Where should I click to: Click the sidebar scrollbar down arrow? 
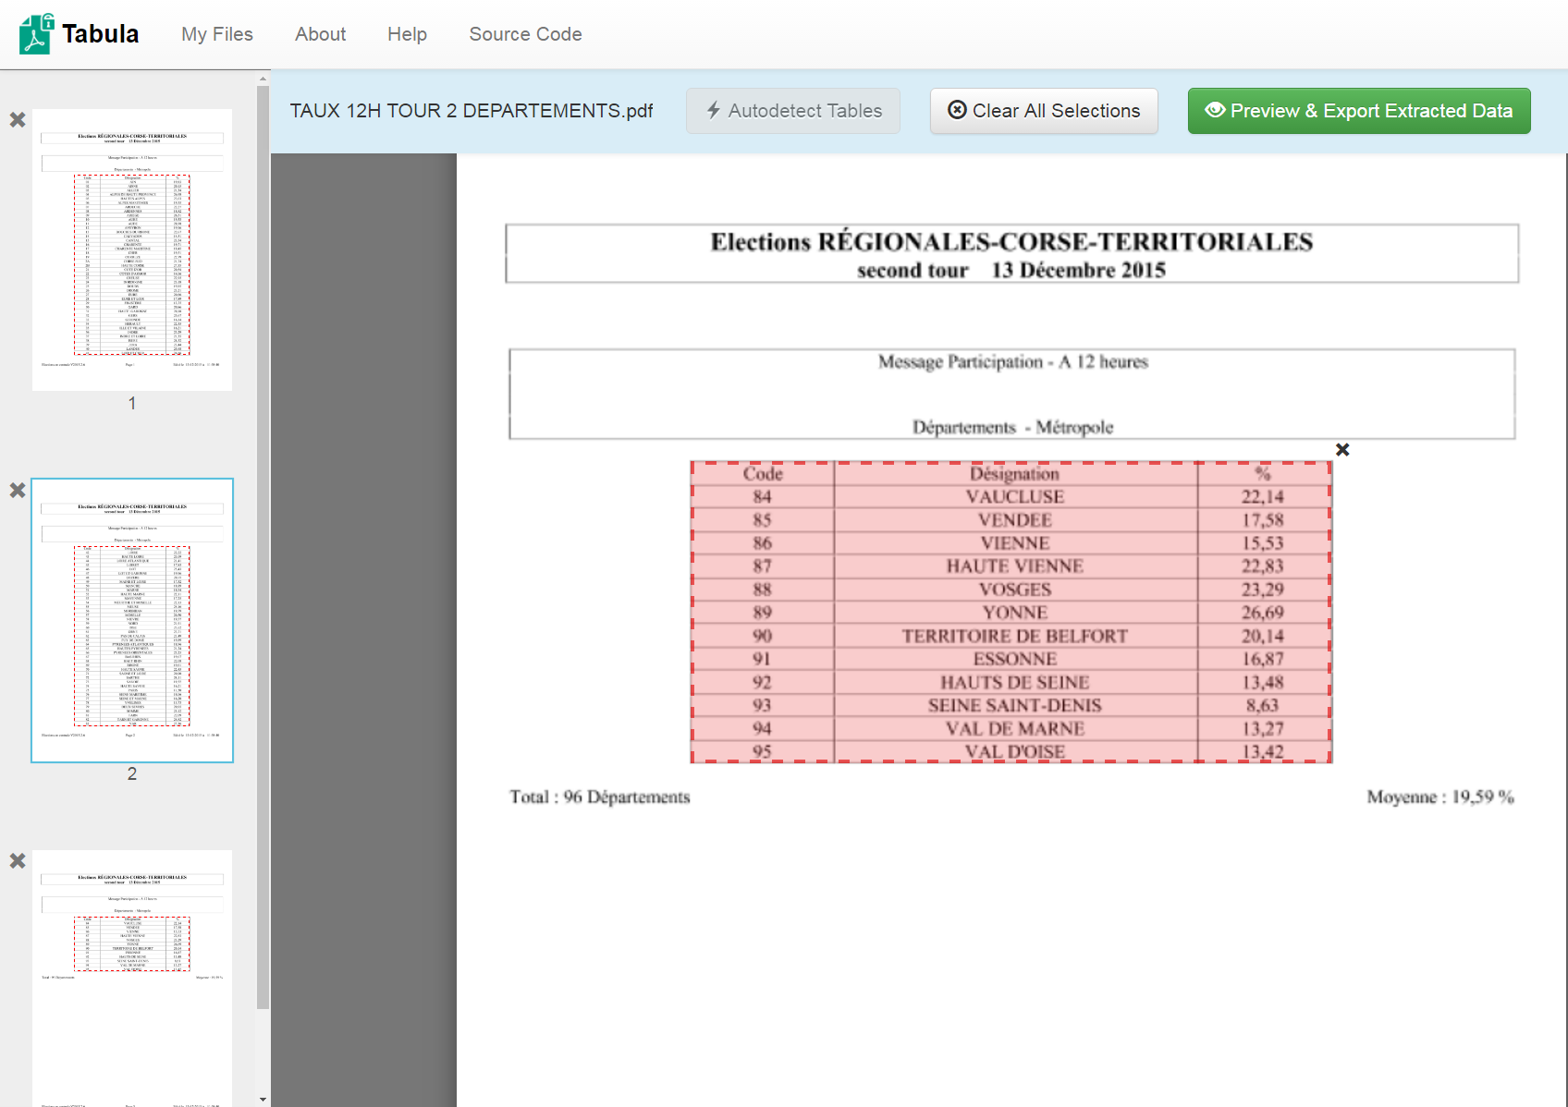[263, 1100]
